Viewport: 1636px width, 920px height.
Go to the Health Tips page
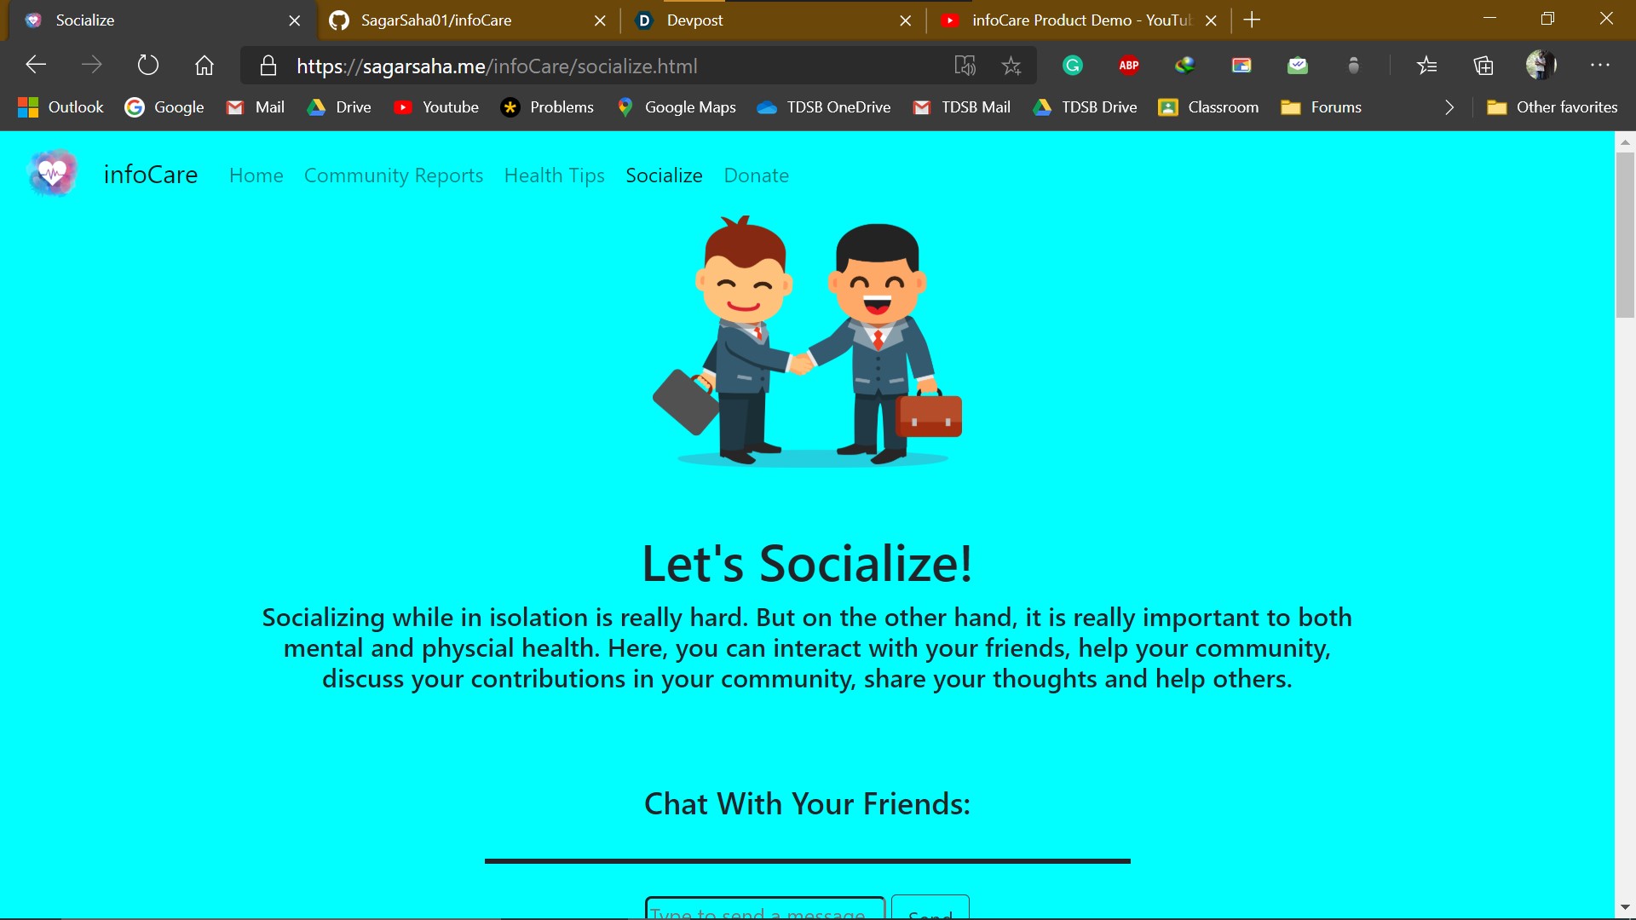pyautogui.click(x=554, y=175)
